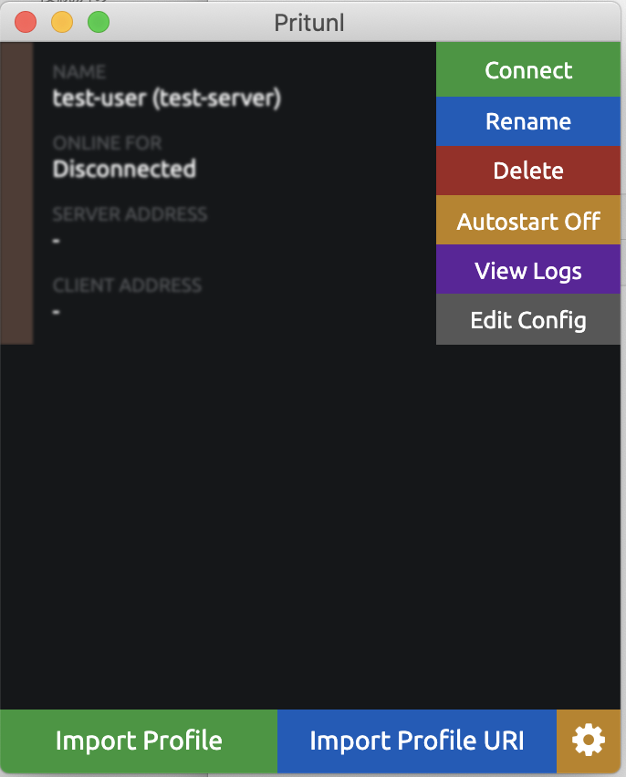Select the profile name test-user (test-server)
This screenshot has width=626, height=777.
(x=167, y=98)
